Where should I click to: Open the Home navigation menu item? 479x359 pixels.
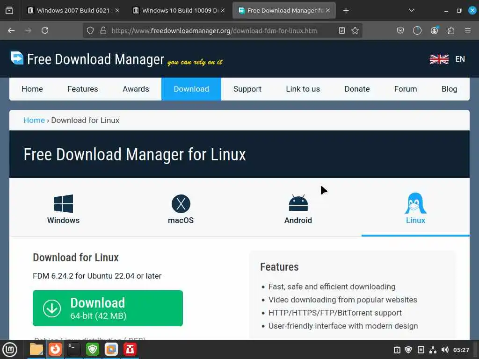coord(32,89)
